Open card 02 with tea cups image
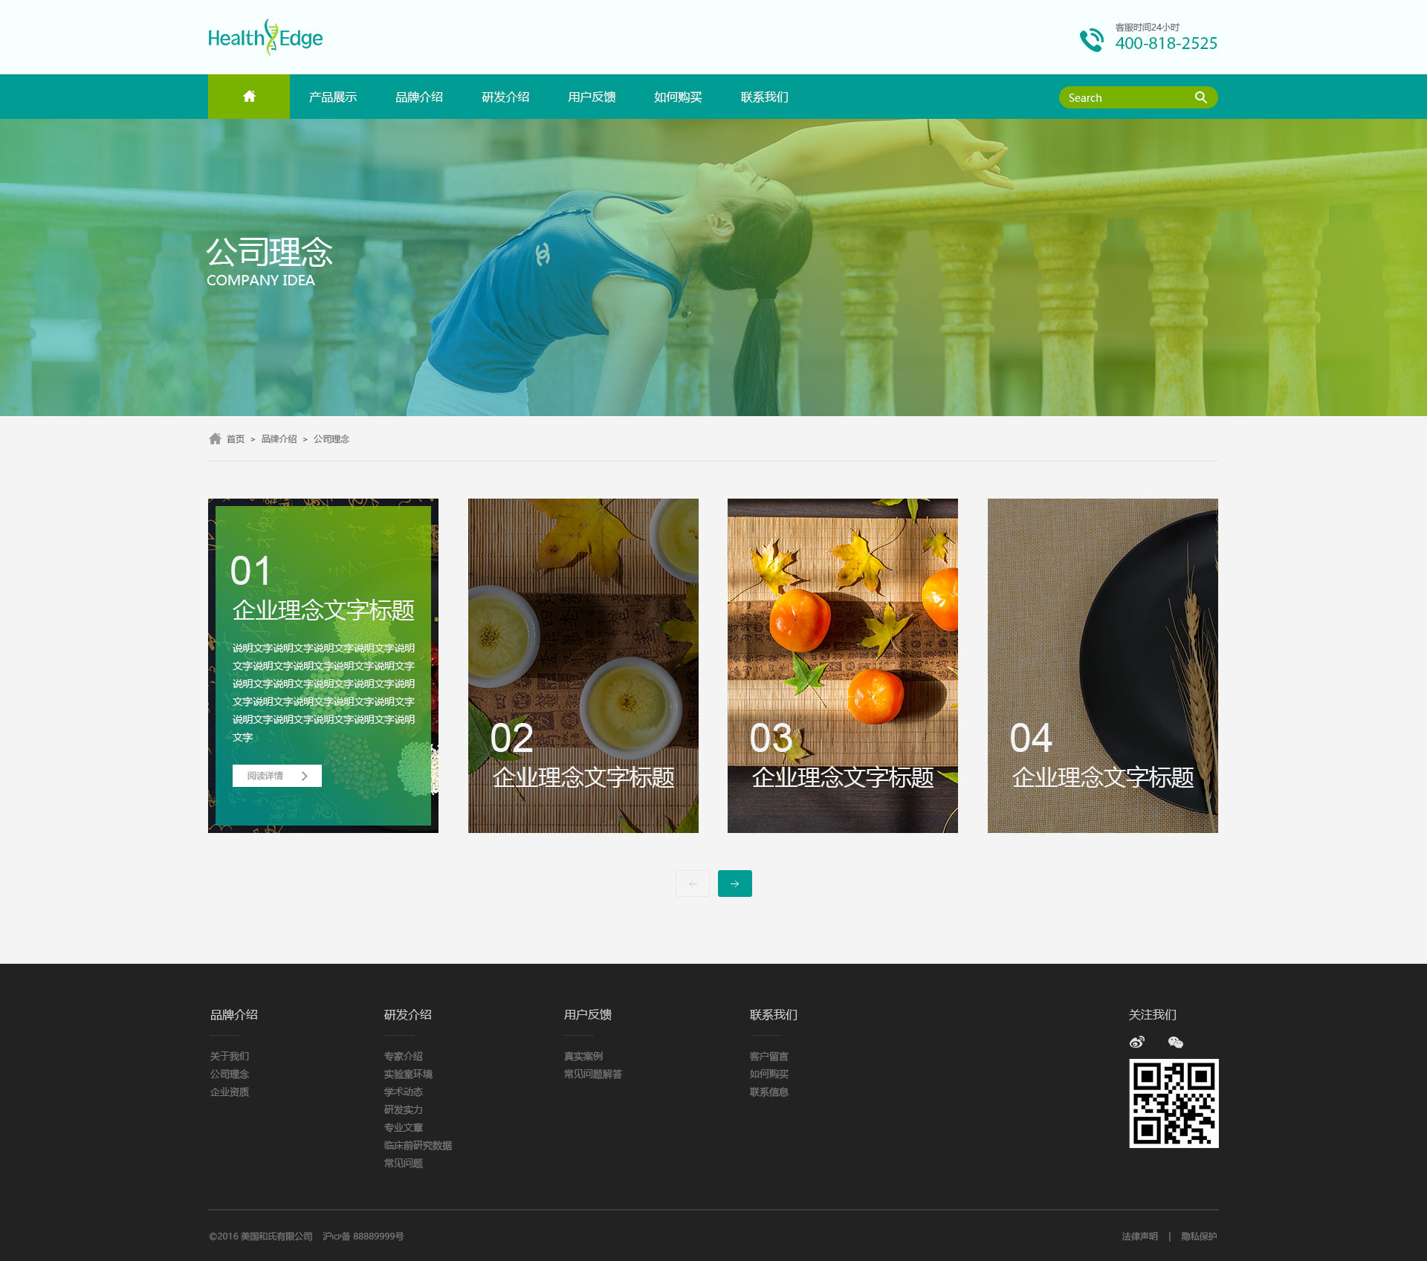 583,665
